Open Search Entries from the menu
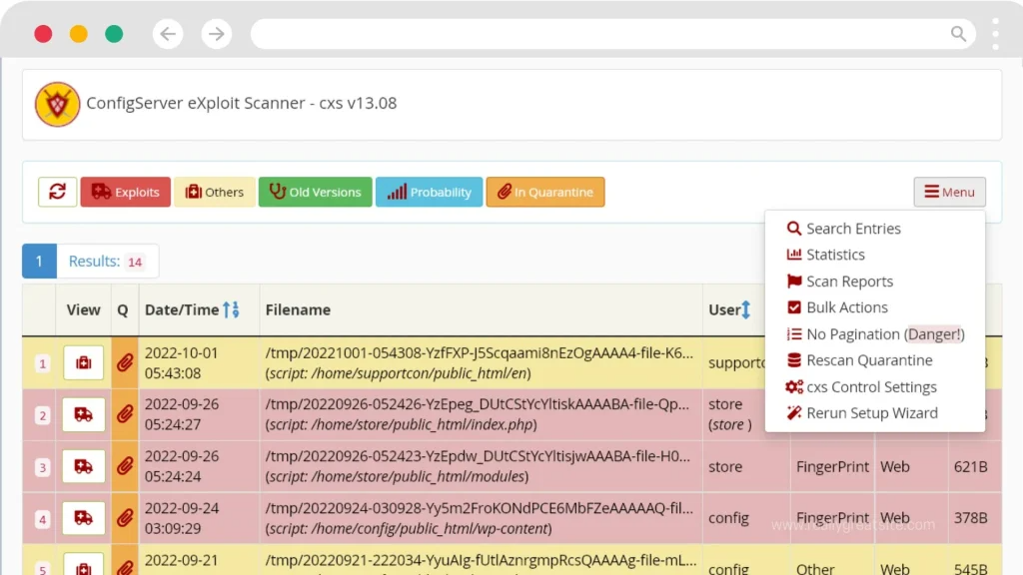Viewport: 1023px width, 575px height. [853, 228]
